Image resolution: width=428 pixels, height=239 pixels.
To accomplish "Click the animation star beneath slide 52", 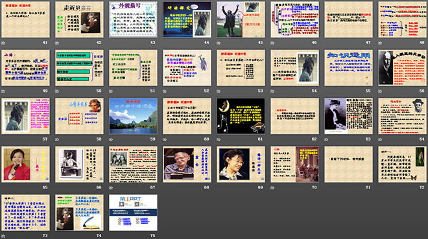I will tap(165, 91).
